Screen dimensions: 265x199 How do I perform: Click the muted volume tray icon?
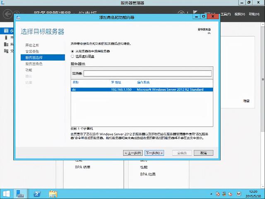point(230,194)
